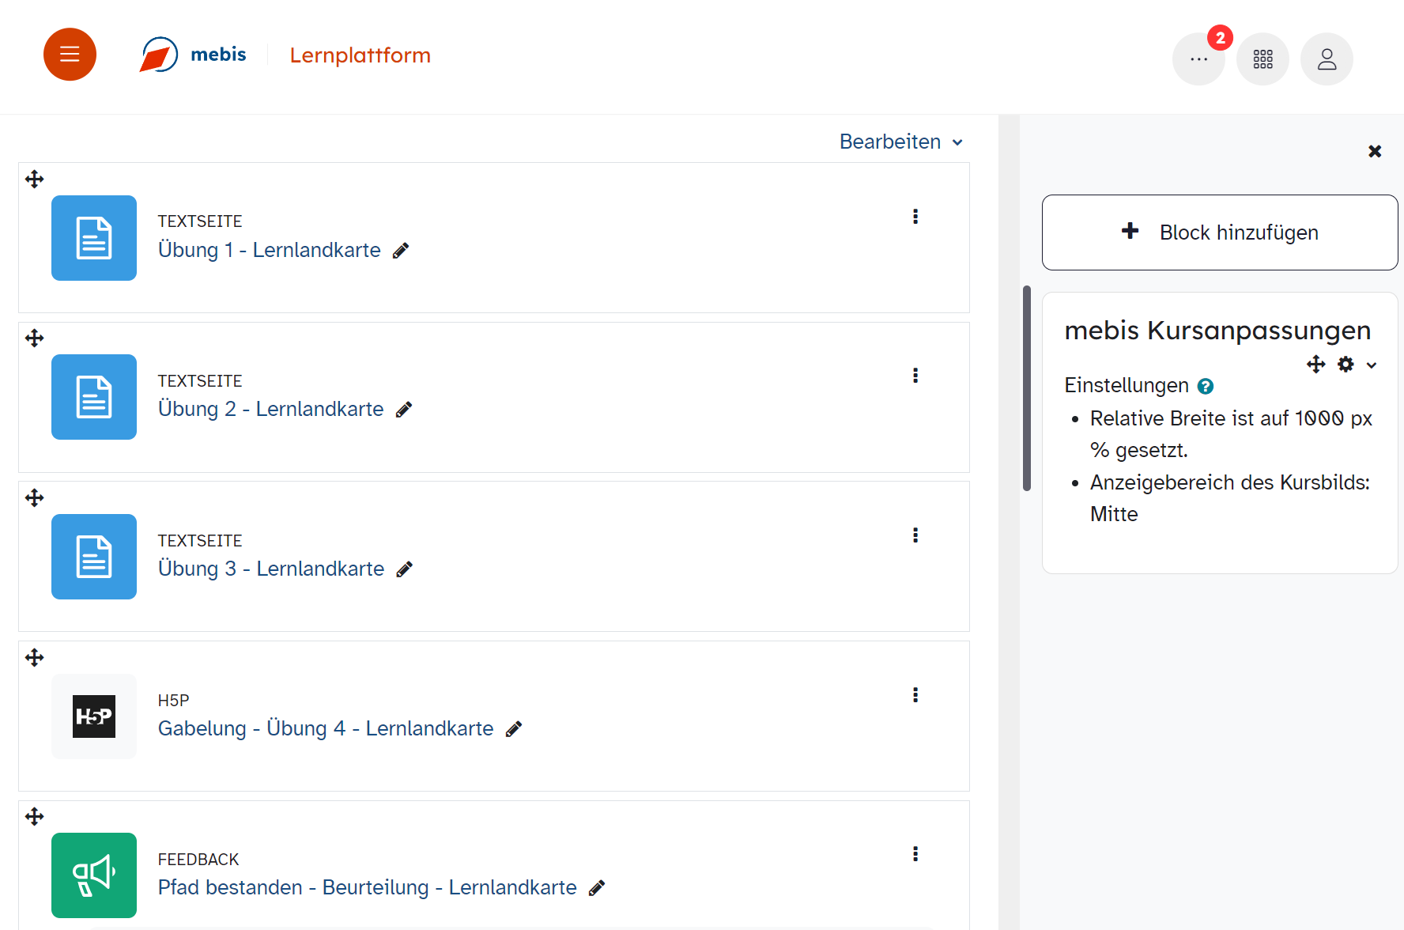Screen dimensions: 1404x930
Task: Open gear settings dropdown of Kursanpassungen block
Action: click(1356, 365)
